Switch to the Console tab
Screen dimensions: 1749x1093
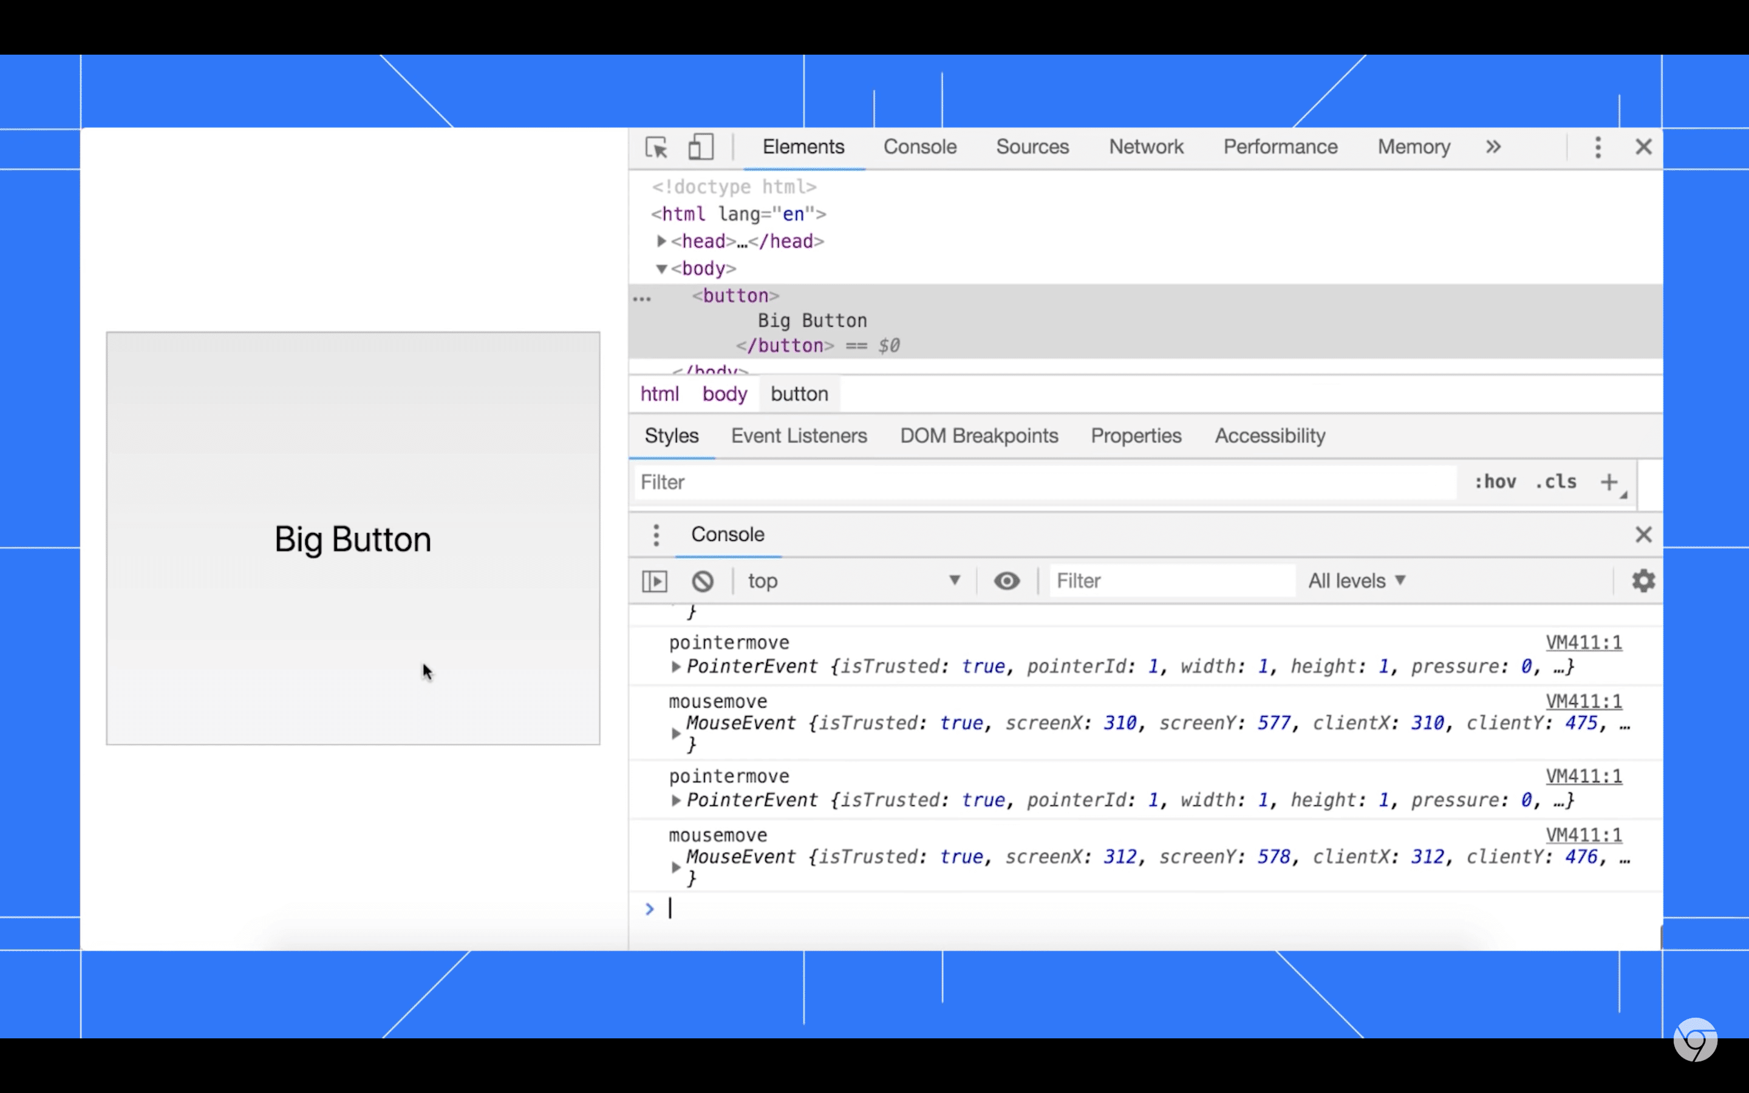pyautogui.click(x=919, y=148)
